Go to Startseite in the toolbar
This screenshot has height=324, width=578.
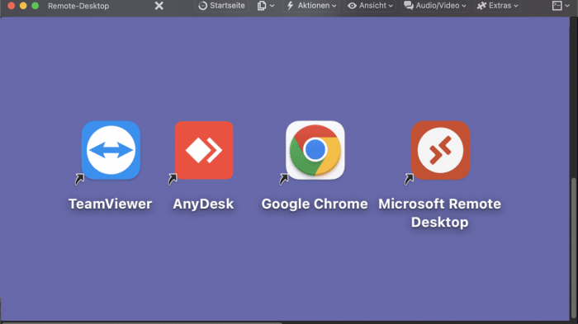221,6
